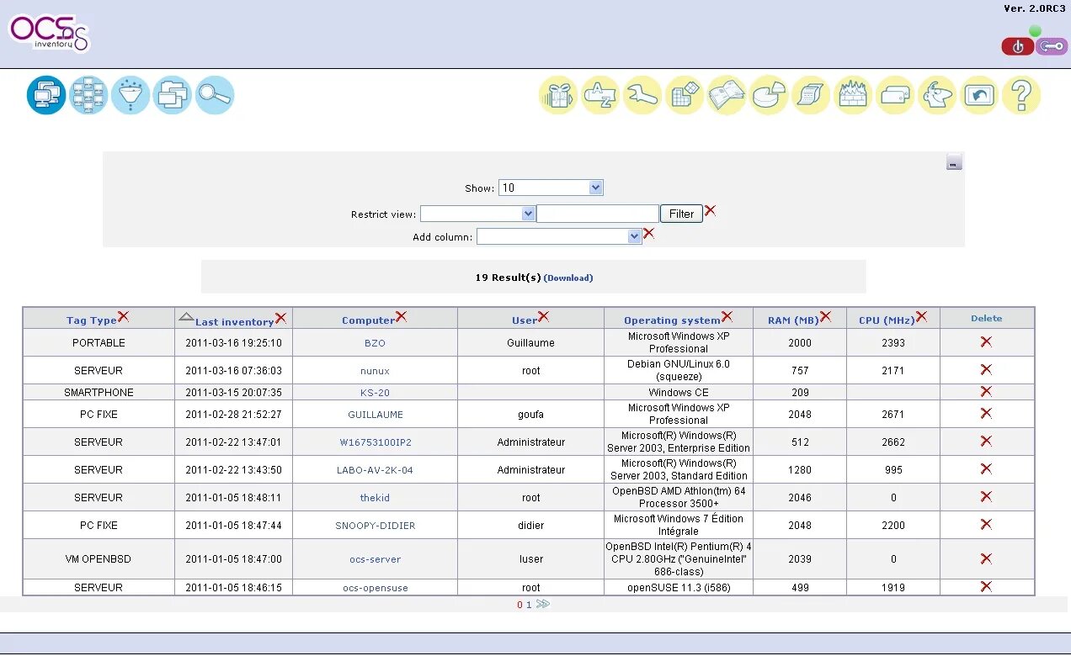Open help using the question mark icon
Screen dimensions: 1071x656
[x=1021, y=95]
